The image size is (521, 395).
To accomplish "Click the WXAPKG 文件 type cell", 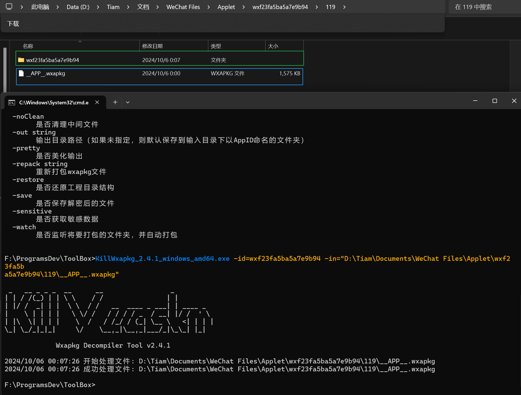I will click(x=227, y=73).
